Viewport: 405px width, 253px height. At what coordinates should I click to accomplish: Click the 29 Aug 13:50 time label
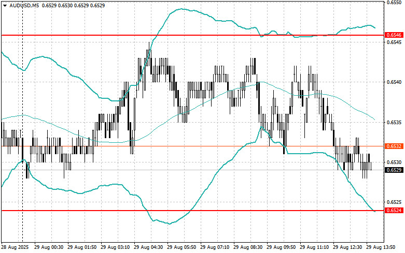click(381, 247)
